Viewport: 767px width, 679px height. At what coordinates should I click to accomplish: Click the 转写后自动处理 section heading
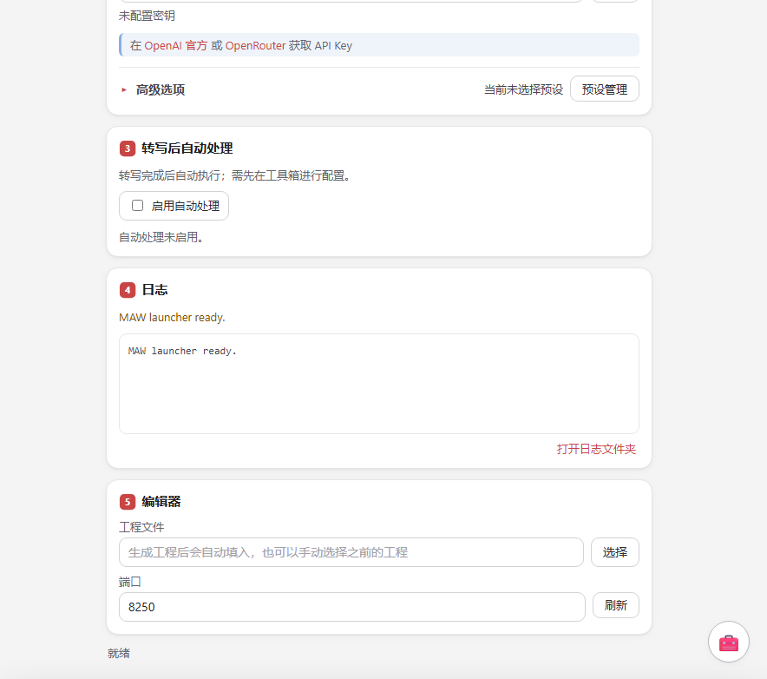click(187, 148)
